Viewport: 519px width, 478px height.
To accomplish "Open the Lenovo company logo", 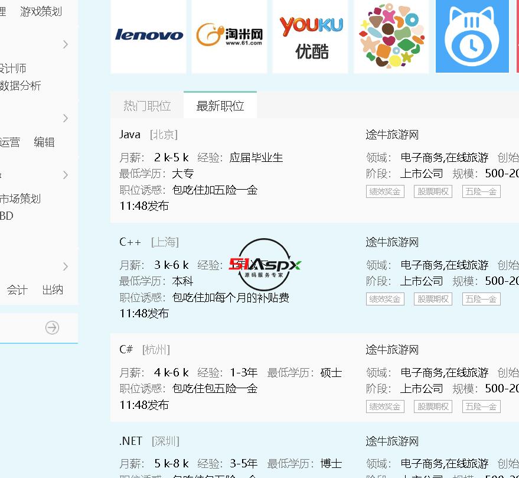I will (148, 36).
